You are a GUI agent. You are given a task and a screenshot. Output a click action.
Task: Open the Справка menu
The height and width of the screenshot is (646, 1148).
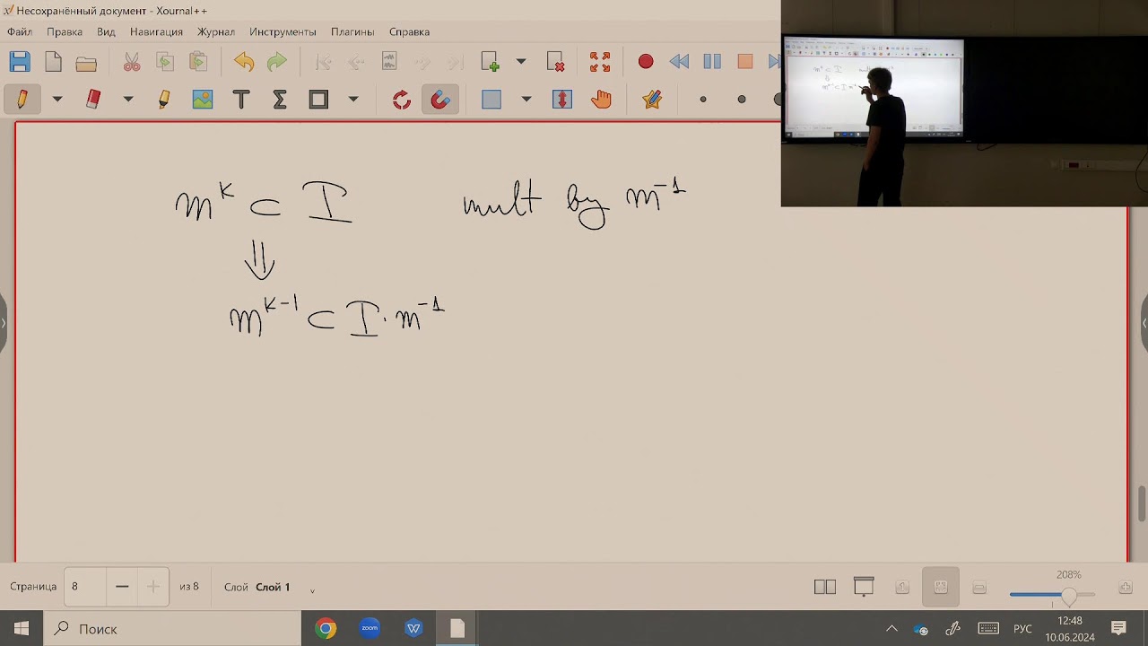click(x=409, y=31)
